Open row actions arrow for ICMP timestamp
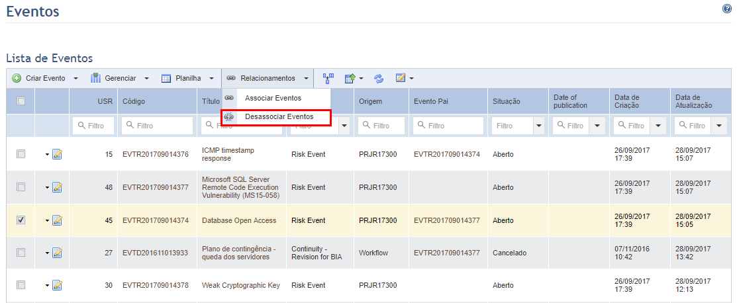 point(47,155)
